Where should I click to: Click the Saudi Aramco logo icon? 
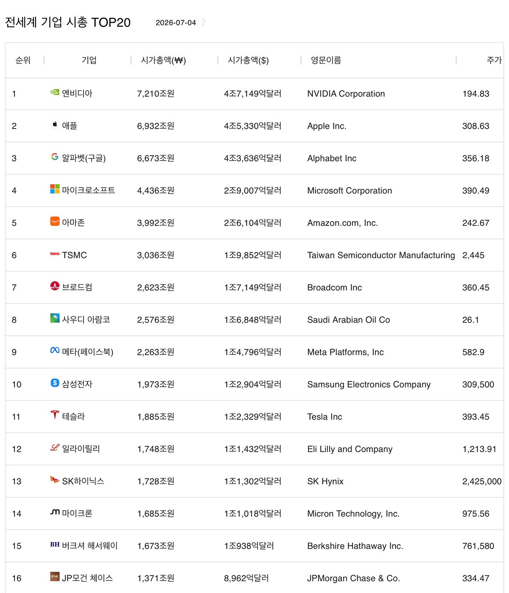click(55, 318)
